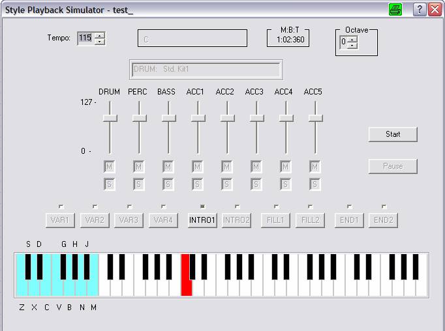This screenshot has width=445, height=331.
Task: Select the VAR3 section button
Action: pos(129,220)
